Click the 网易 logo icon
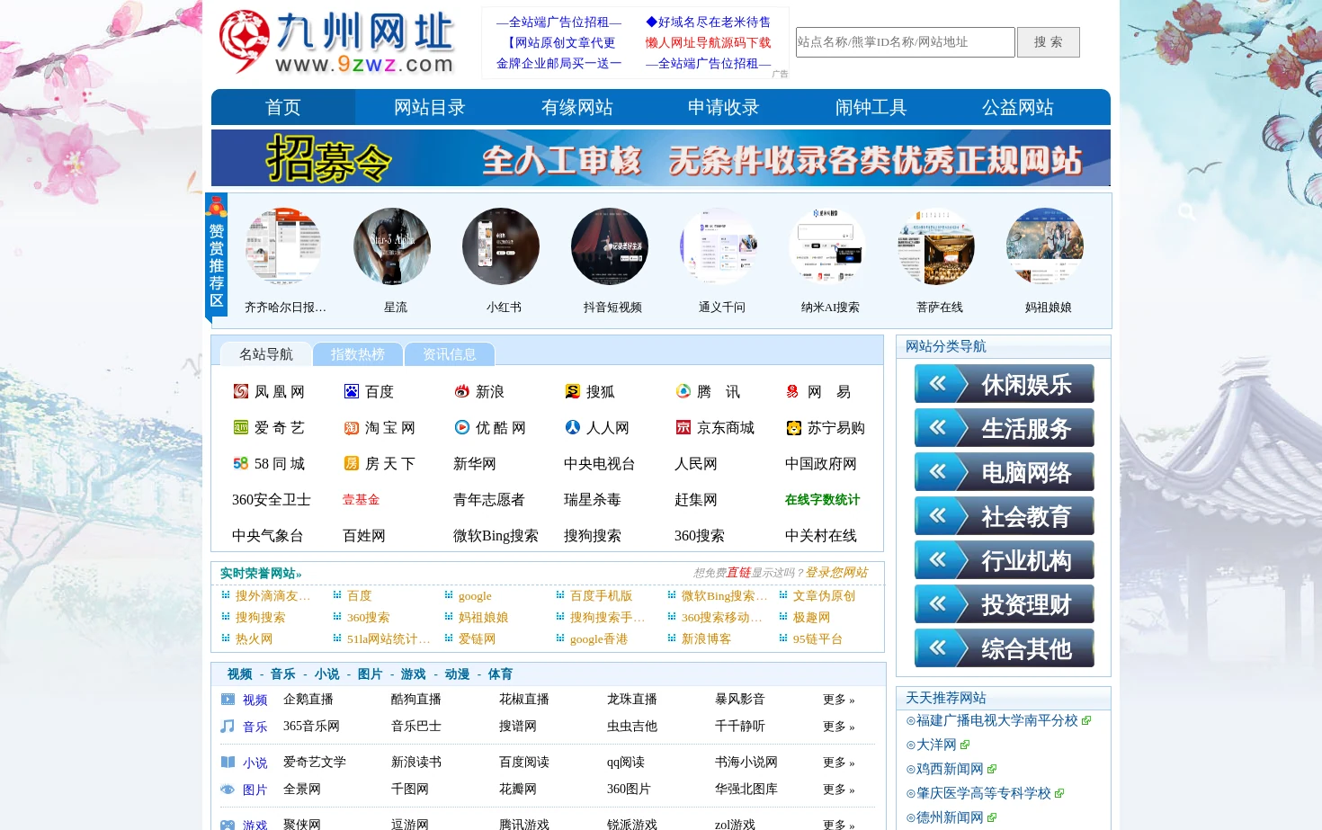 pyautogui.click(x=793, y=391)
